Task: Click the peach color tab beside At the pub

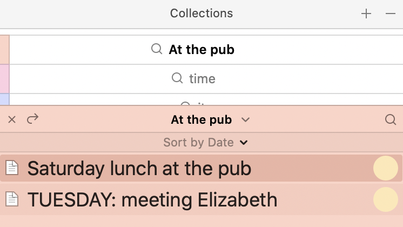Action: 5,50
